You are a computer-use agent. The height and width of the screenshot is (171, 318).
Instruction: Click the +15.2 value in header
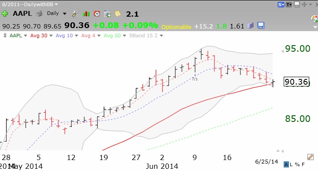[203, 26]
